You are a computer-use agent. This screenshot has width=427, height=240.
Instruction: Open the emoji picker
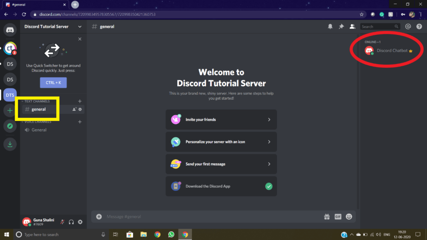coord(349,217)
